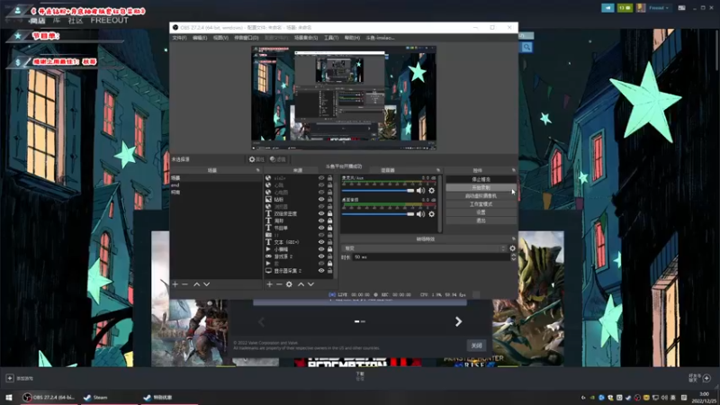Image resolution: width=720 pixels, height=405 pixels.
Task: Hide the 文本 (GDI+) source
Action: [x=321, y=242]
